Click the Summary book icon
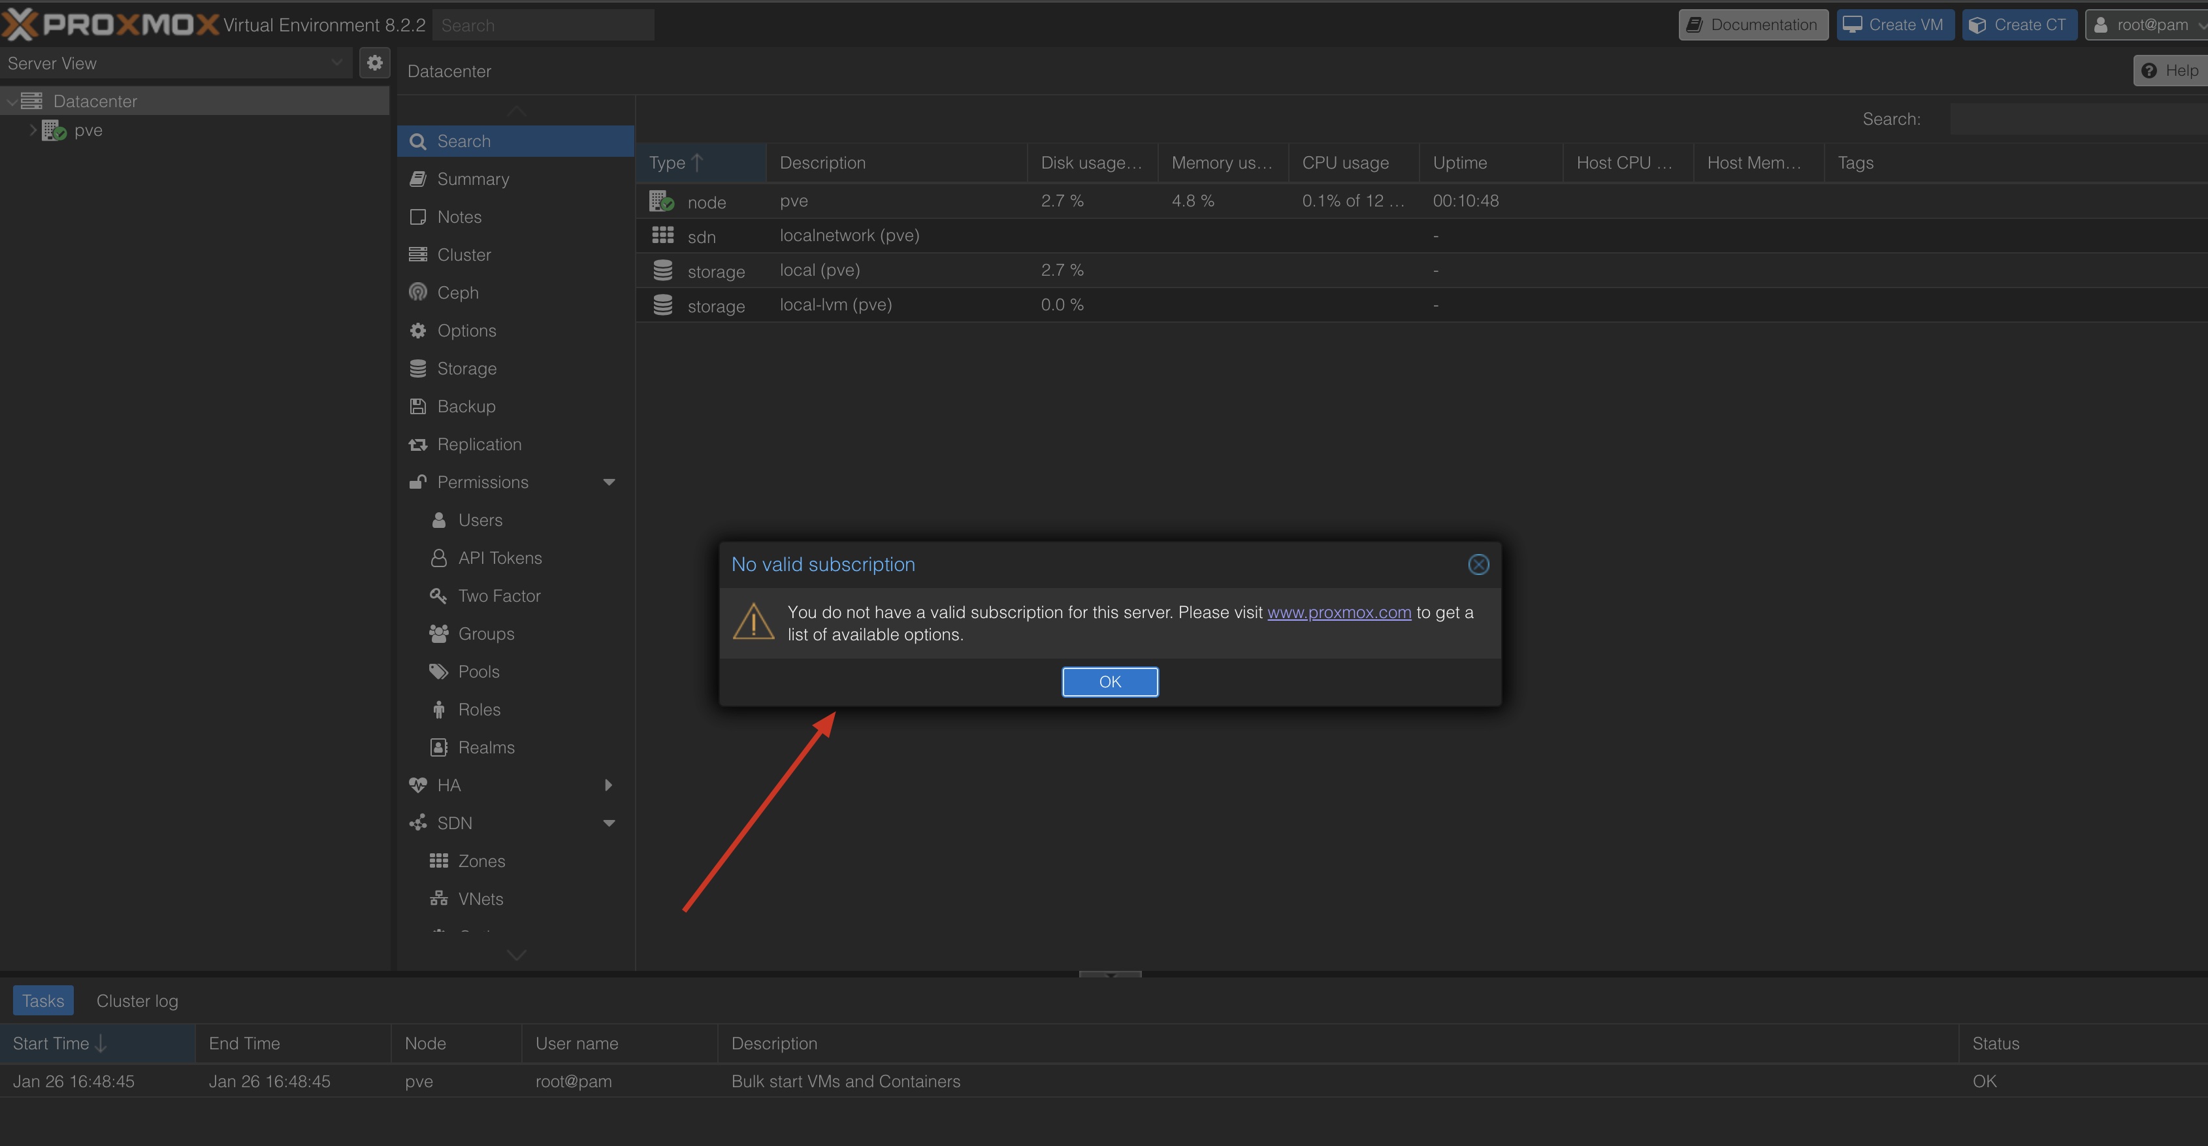2208x1146 pixels. point(417,179)
